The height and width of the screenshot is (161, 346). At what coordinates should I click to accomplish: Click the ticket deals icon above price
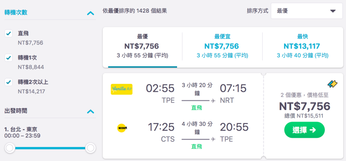point(332,84)
